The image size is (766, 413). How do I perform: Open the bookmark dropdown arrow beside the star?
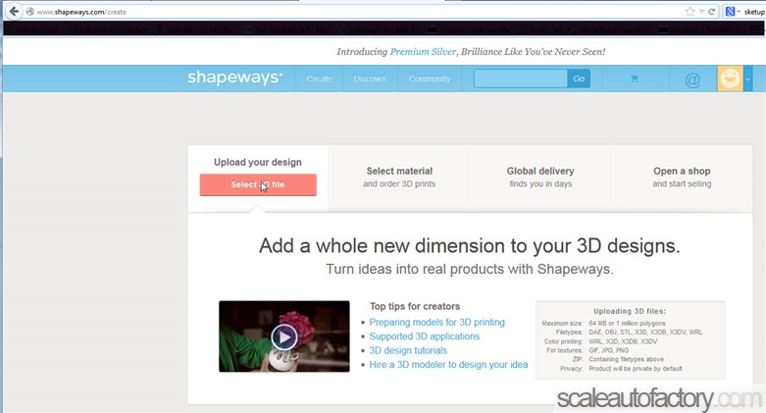[701, 12]
